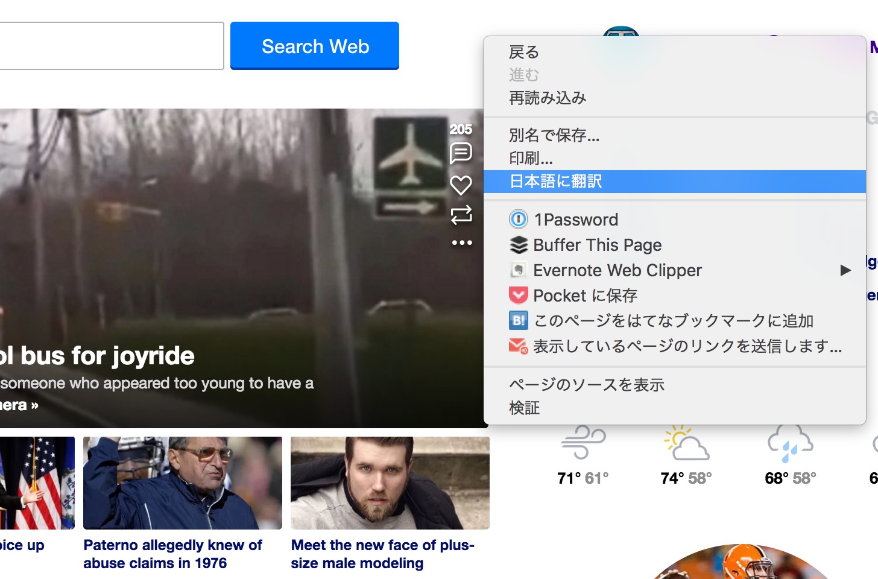
Task: Click the Search Web button
Action: point(315,46)
